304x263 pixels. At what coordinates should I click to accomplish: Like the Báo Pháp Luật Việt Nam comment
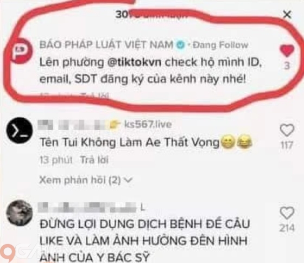287,51
